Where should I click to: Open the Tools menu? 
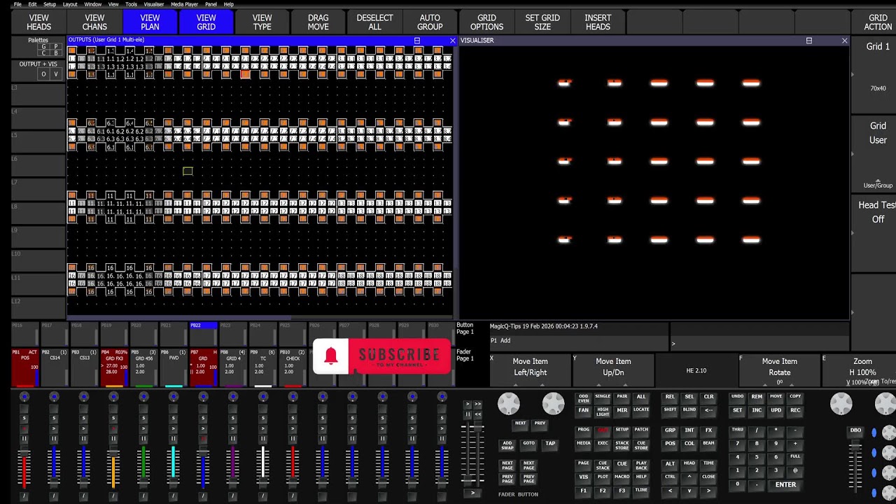click(x=131, y=4)
